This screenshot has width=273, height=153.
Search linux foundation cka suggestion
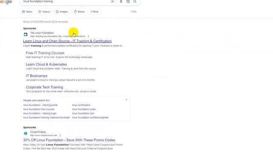pyautogui.click(x=83, y=113)
